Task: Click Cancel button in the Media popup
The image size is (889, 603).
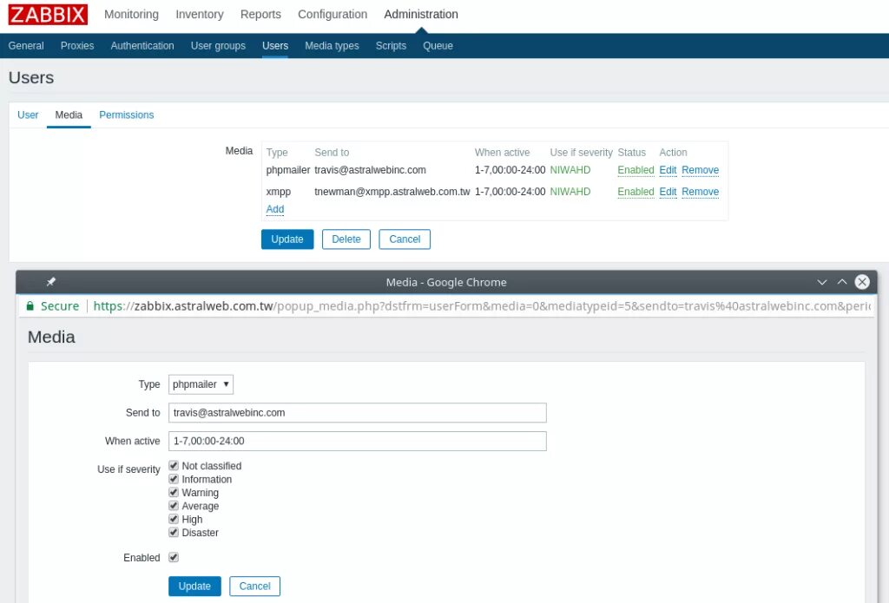Action: pyautogui.click(x=254, y=586)
